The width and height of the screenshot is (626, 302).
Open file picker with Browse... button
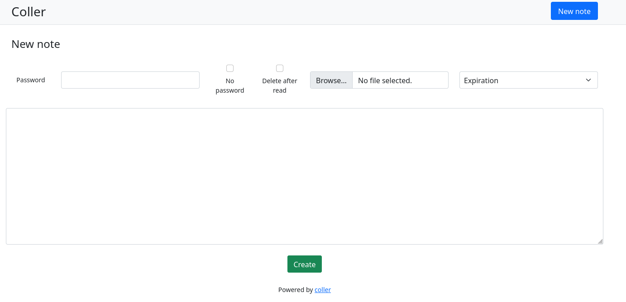coord(331,80)
